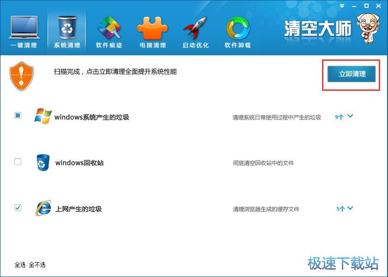Enable the windows回收站 checkbox
This screenshot has width=388, height=277.
(x=18, y=162)
